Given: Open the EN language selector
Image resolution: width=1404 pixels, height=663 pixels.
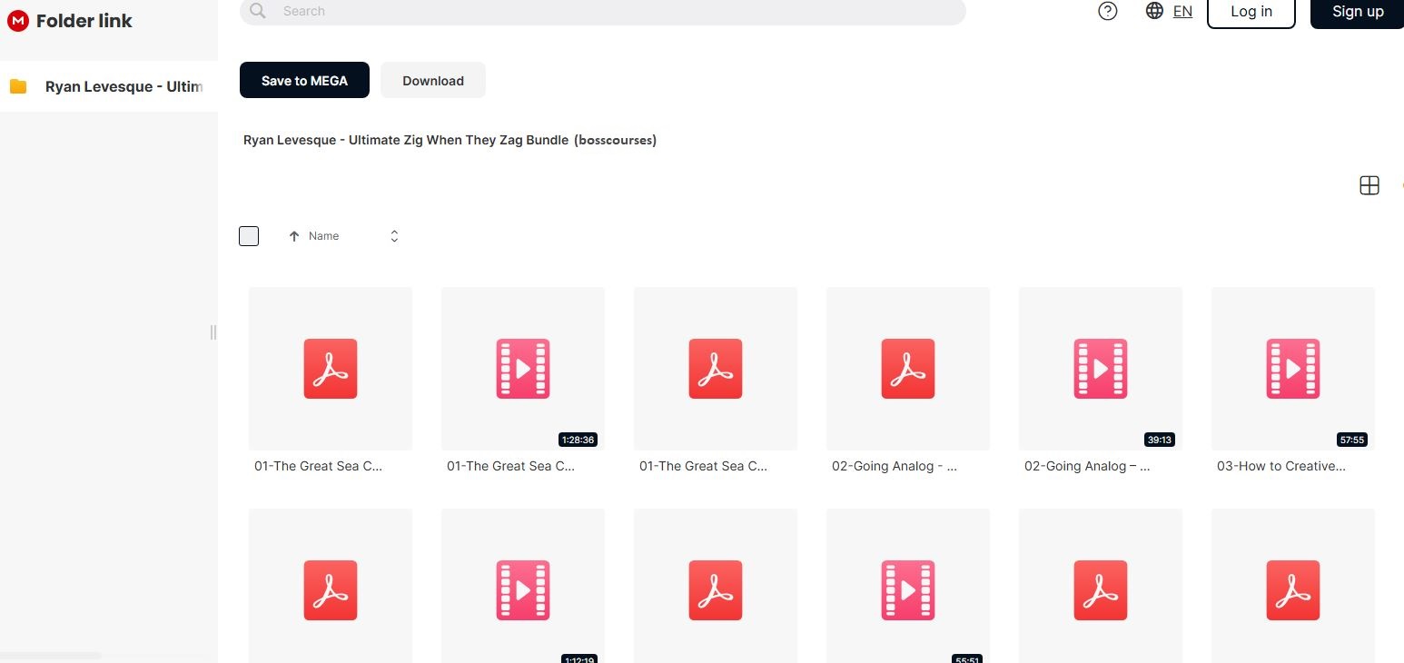Looking at the screenshot, I should click(x=1182, y=11).
